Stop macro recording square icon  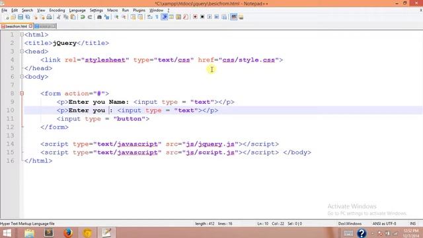[x=202, y=17]
